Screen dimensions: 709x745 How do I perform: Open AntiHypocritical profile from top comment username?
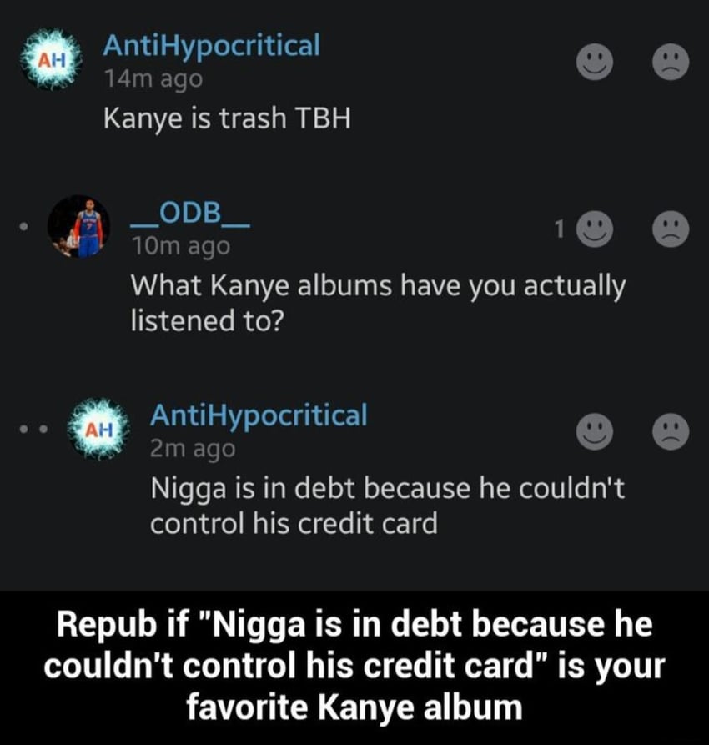(212, 46)
